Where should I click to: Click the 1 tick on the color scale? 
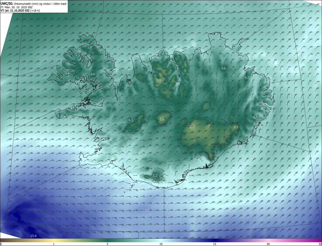[54, 244]
